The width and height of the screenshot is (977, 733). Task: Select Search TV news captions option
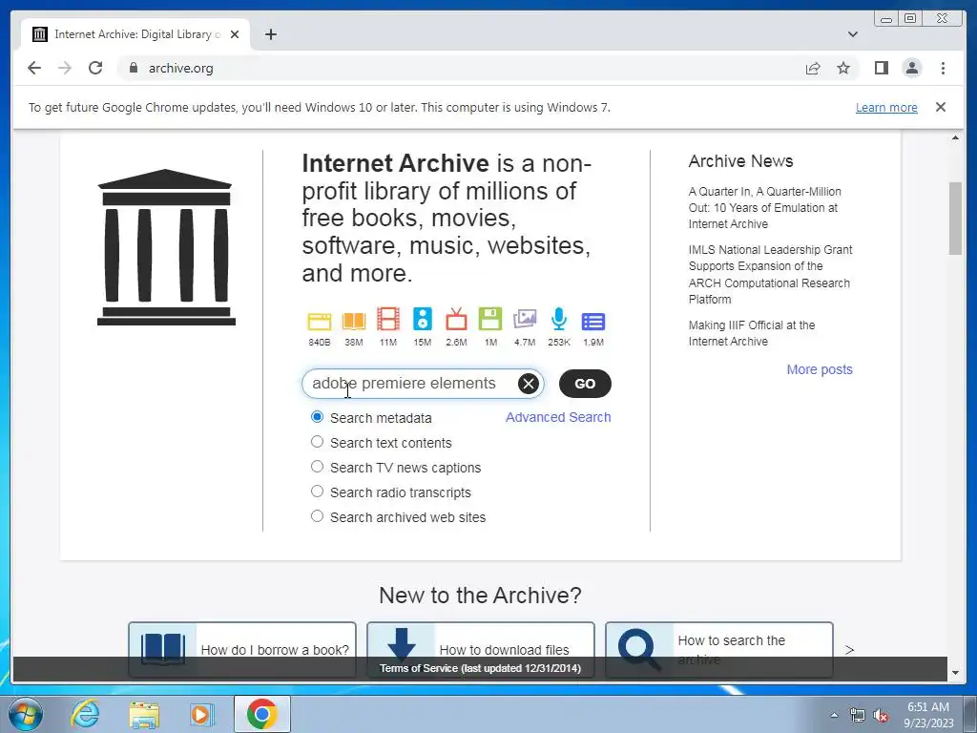coord(317,467)
